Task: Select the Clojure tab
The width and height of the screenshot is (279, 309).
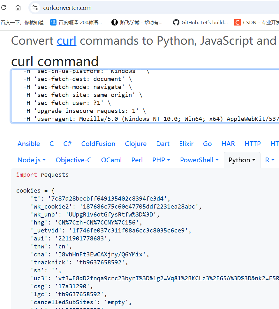Action: [x=136, y=144]
